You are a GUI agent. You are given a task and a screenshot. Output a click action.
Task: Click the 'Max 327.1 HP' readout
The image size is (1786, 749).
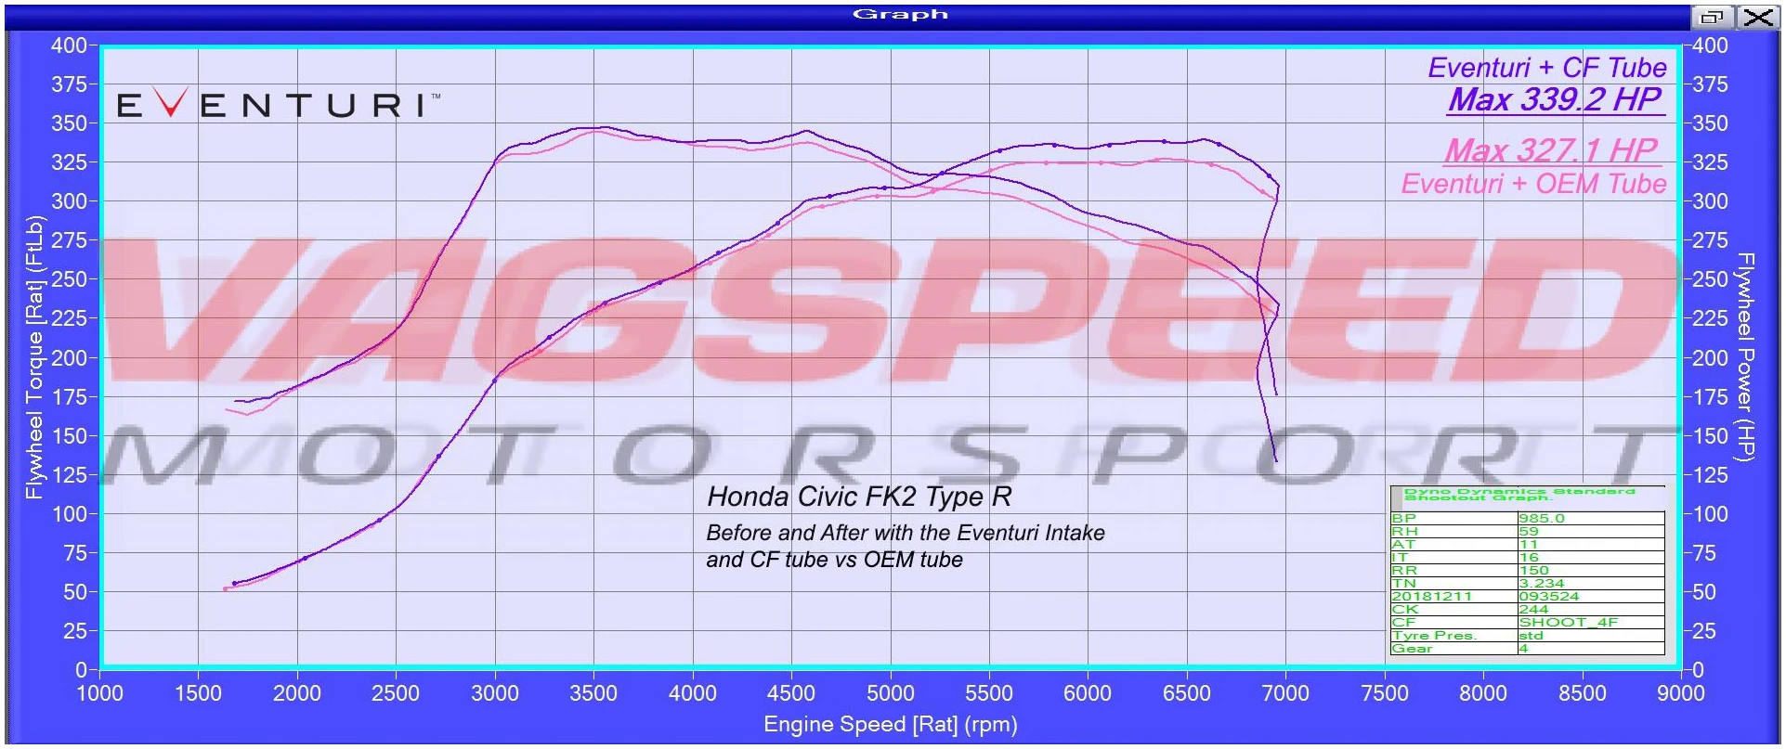[1551, 149]
